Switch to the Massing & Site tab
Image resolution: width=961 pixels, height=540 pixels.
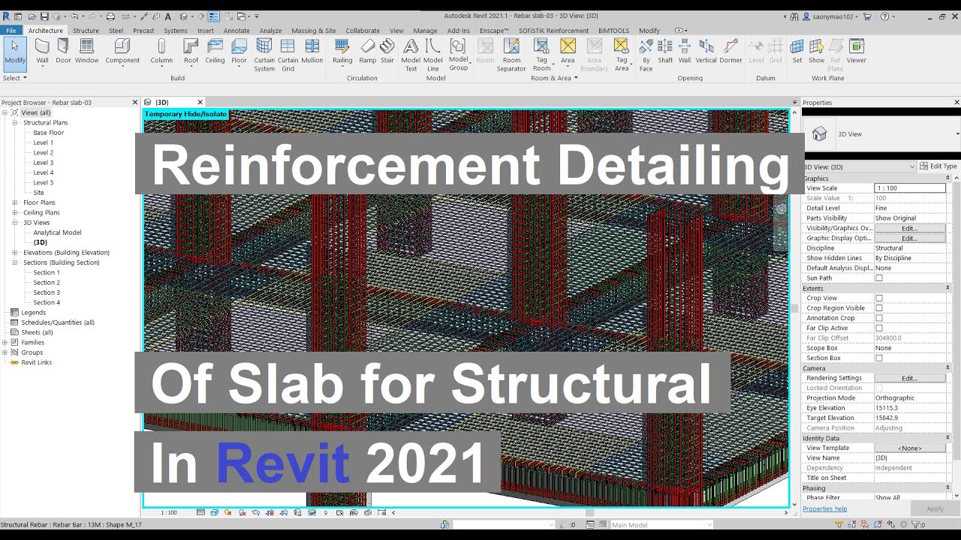pos(314,31)
